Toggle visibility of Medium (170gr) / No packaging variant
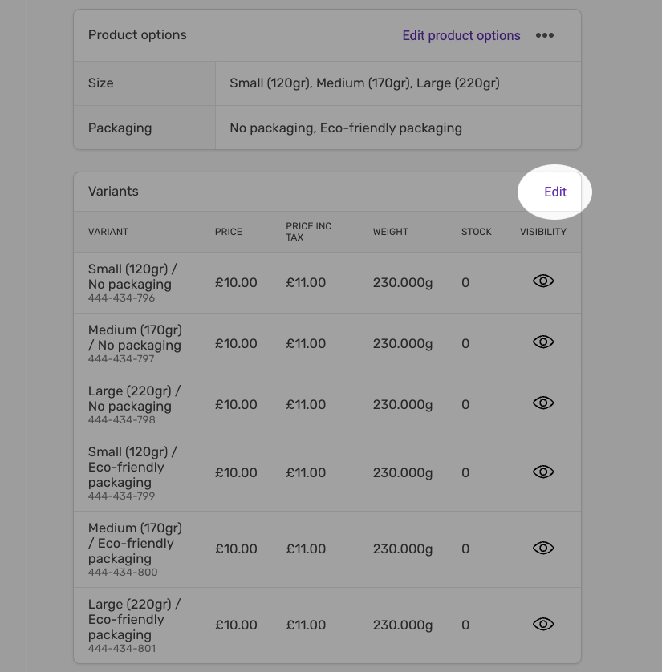 (x=543, y=342)
